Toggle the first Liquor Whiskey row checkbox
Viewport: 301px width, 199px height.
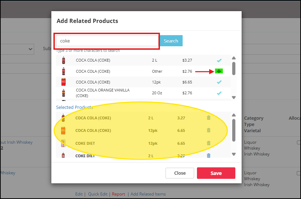point(299,142)
